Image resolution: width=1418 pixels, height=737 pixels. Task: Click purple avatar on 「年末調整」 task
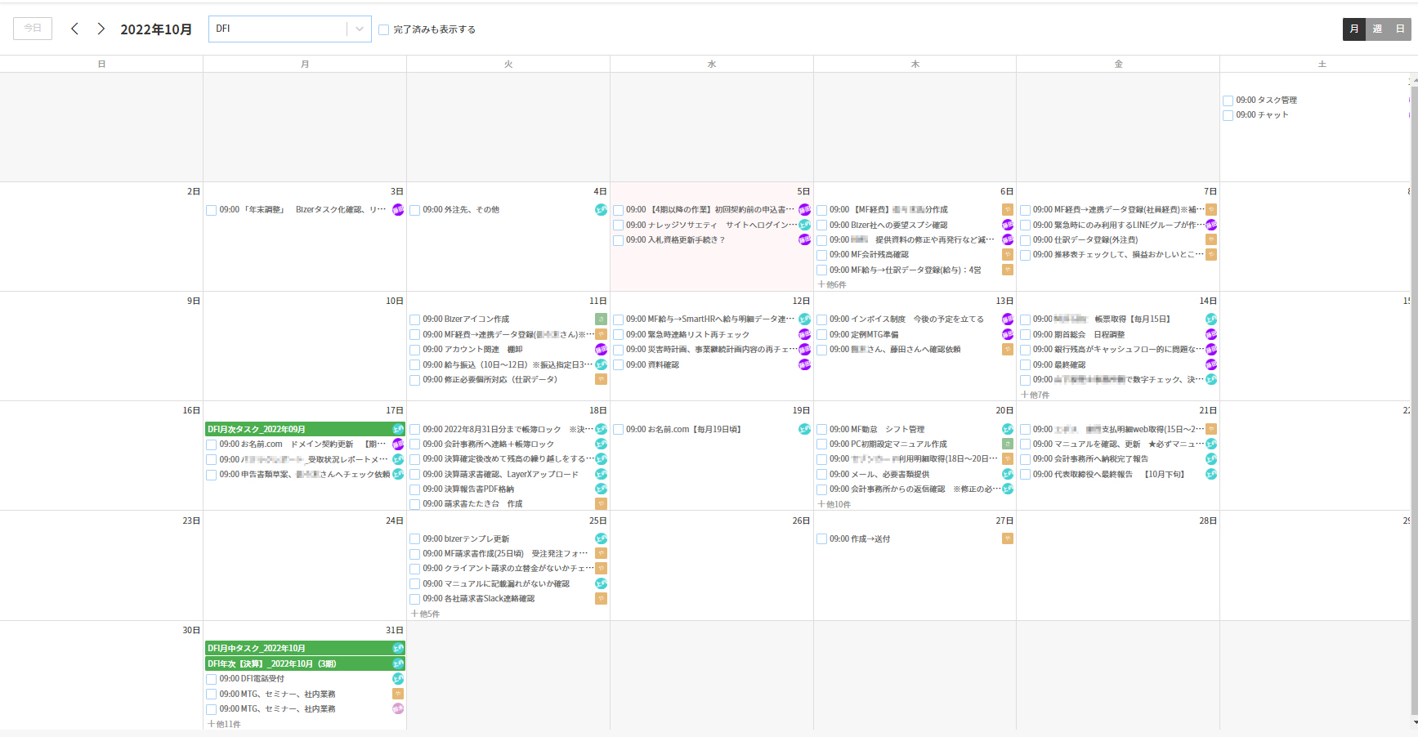click(x=398, y=210)
